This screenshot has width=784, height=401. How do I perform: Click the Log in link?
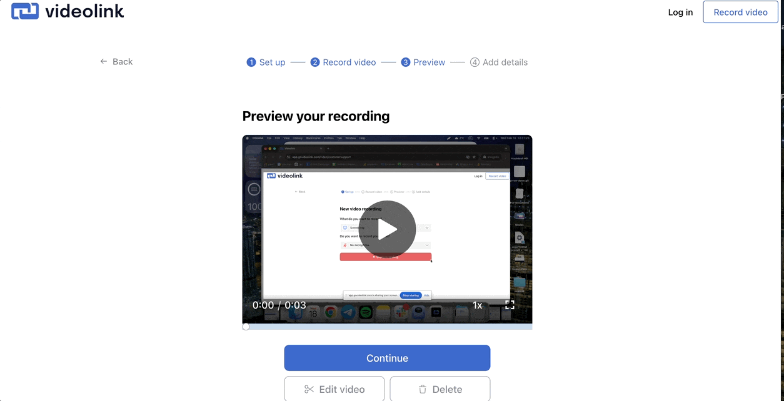(x=680, y=12)
